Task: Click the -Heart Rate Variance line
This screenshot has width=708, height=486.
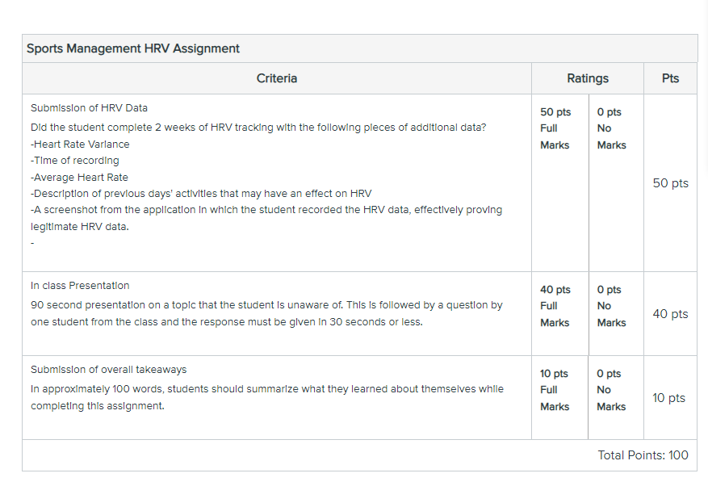Action: coord(80,144)
